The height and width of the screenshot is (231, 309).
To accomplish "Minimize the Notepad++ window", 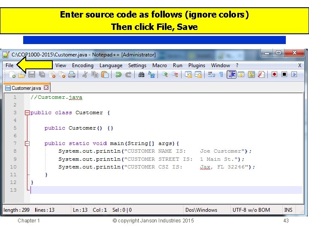I will [267, 53].
